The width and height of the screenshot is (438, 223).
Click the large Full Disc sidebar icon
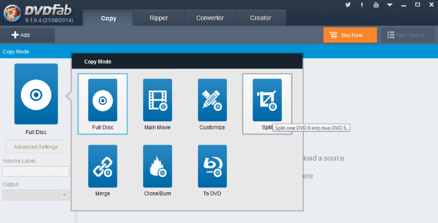click(36, 93)
